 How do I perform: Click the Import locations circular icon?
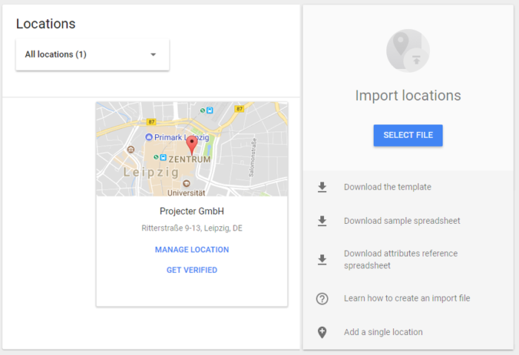point(408,50)
